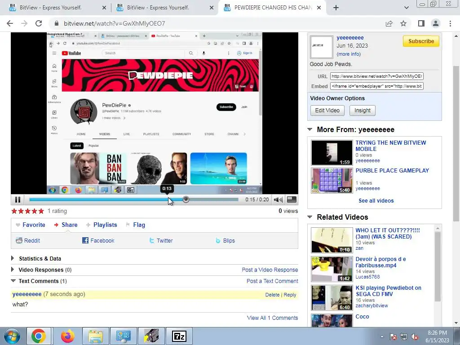Seek on the blue played progress bar
The height and width of the screenshot is (345, 460).
(107, 199)
